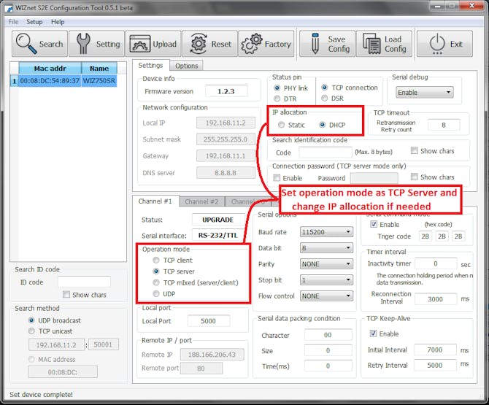Toggle Show chars for search identification code
Image resolution: width=489 pixels, height=405 pixels.
click(x=414, y=150)
